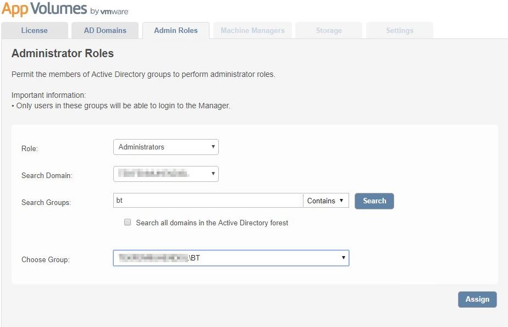508x327 pixels.
Task: Click the Role dropdown arrow
Action: (213, 147)
